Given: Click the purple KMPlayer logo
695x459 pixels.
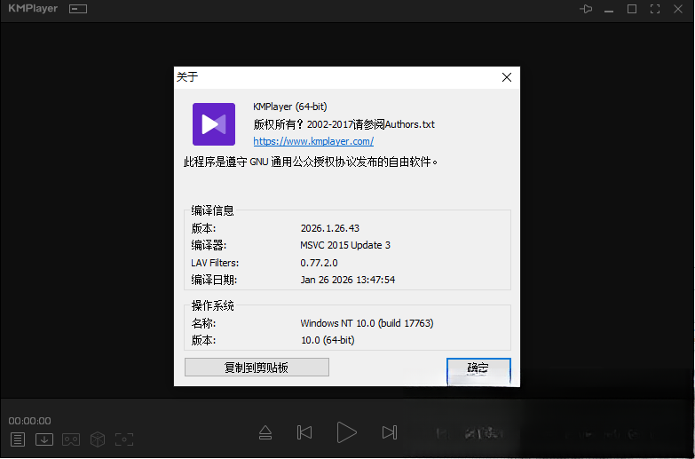Looking at the screenshot, I should point(214,124).
